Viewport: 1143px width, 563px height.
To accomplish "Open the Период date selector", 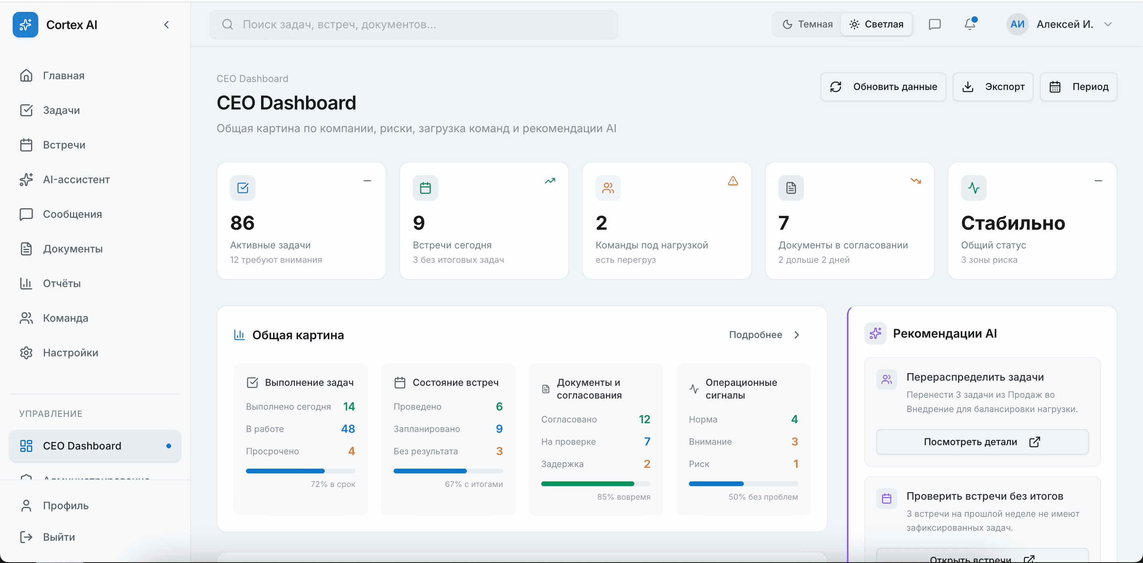I will 1078,86.
